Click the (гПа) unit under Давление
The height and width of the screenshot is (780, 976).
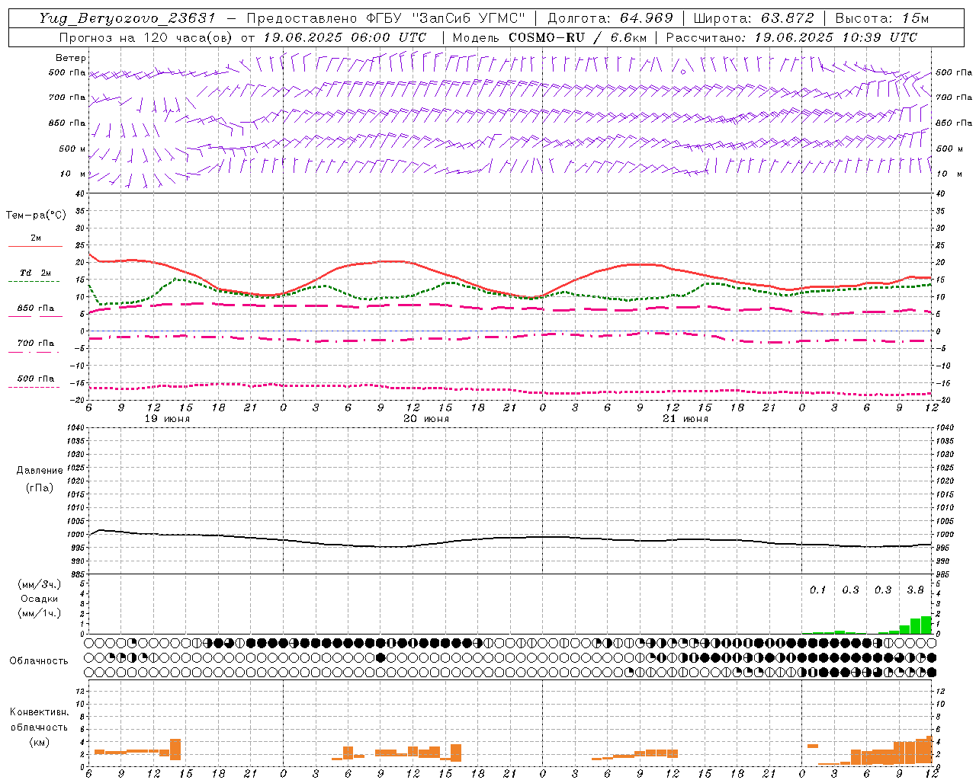click(x=40, y=487)
